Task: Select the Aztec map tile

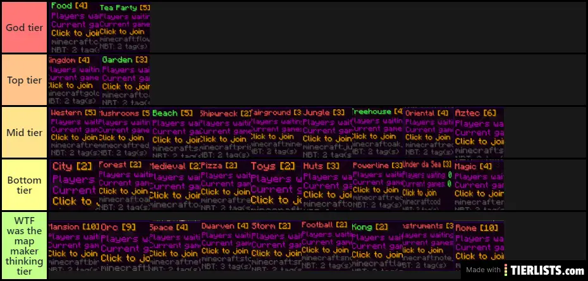Action: tap(479, 132)
